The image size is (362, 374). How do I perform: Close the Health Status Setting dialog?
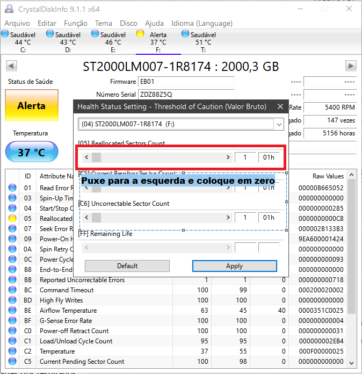coord(280,106)
